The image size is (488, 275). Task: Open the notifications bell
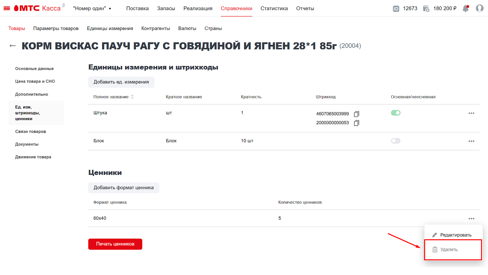tap(466, 9)
